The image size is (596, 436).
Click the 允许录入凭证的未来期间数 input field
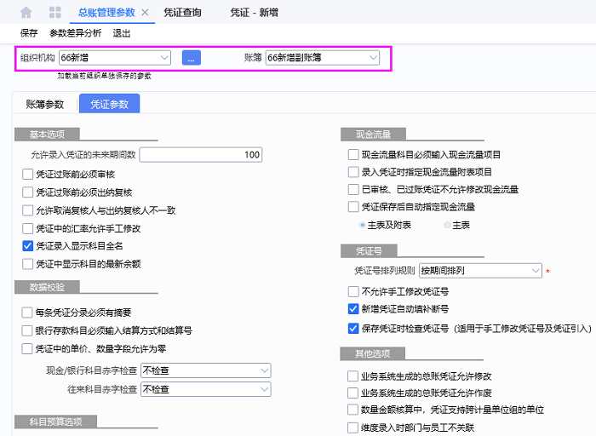coord(200,155)
